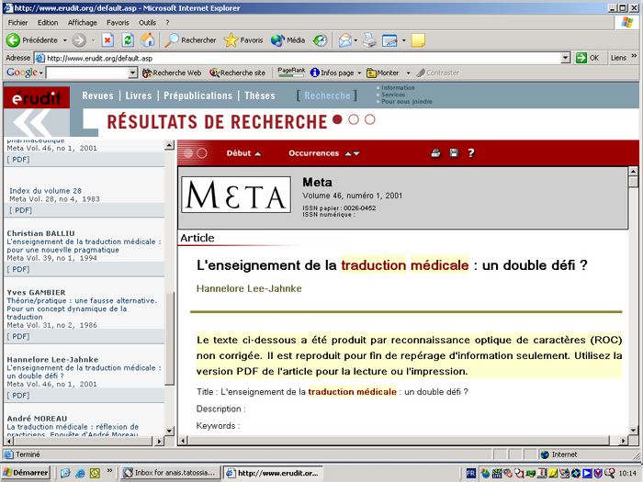Print the article with red bar printer icon

(435, 153)
